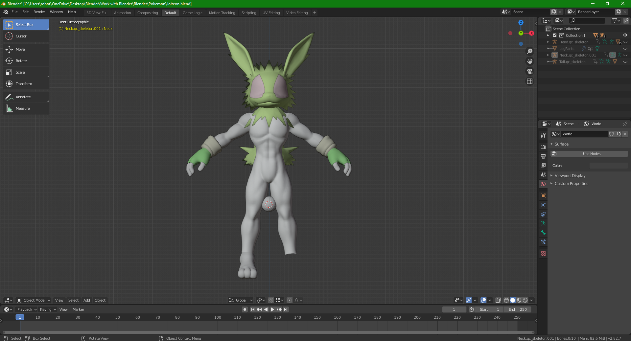The image size is (631, 341).
Task: Hide Collection 1 with the eye icon
Action: click(x=625, y=35)
